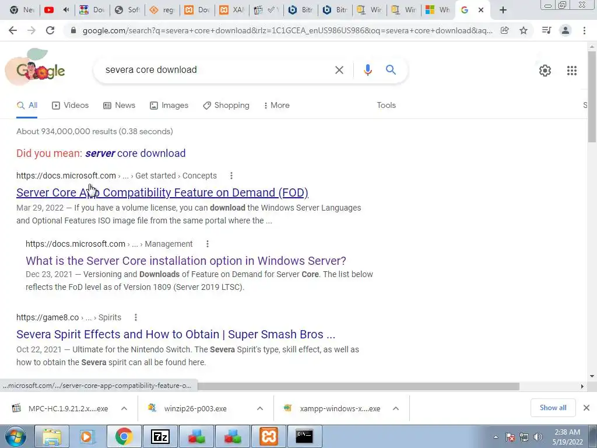This screenshot has width=597, height=448.
Task: Show all downloads
Action: (x=553, y=408)
